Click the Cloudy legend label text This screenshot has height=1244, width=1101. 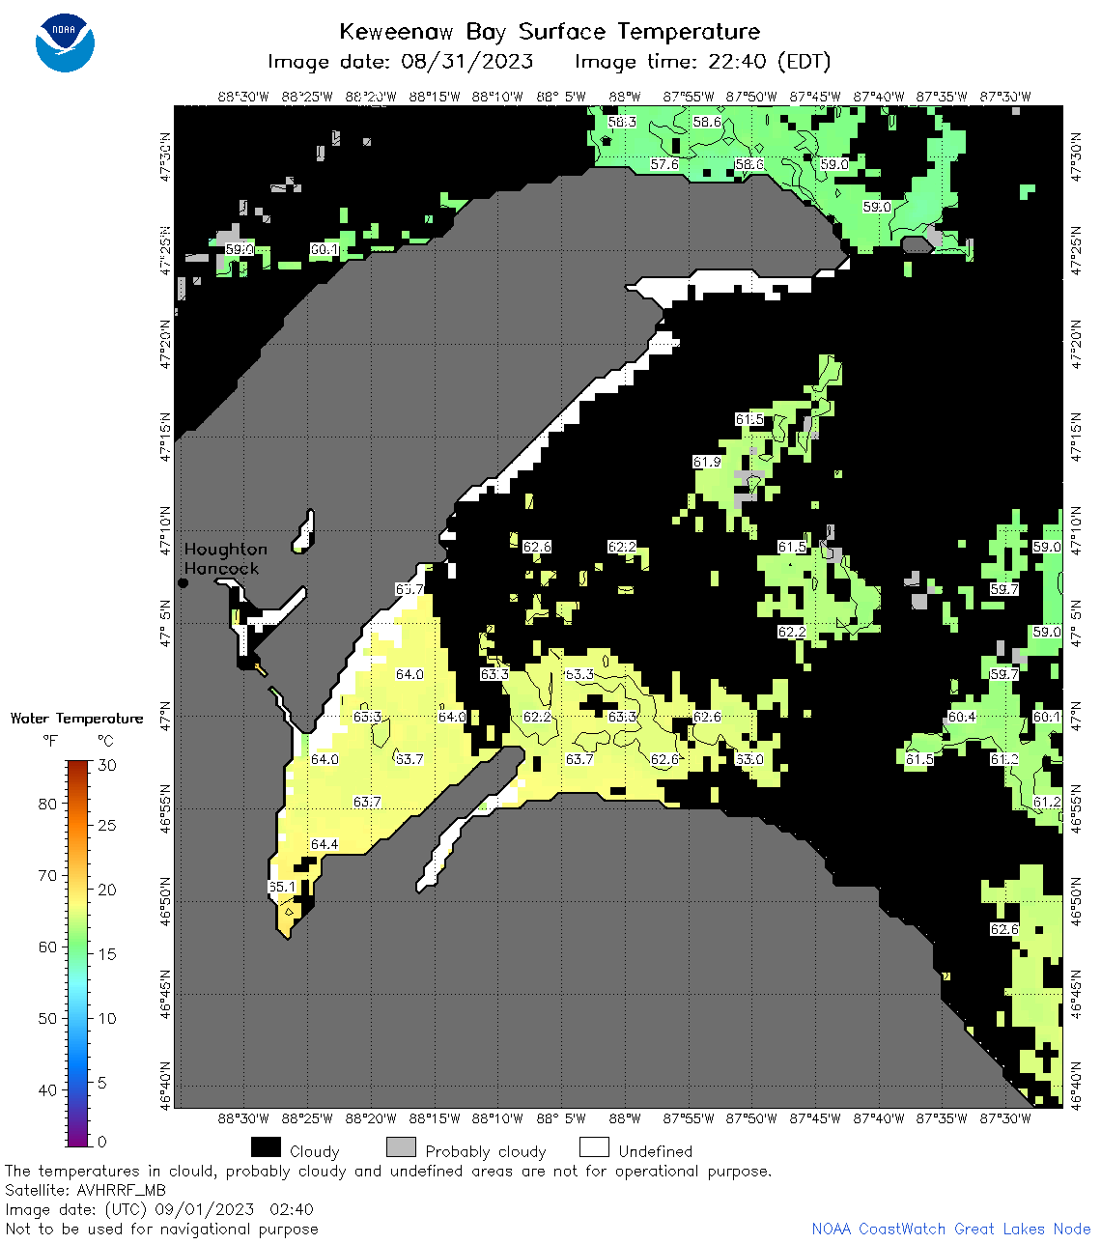click(x=315, y=1151)
